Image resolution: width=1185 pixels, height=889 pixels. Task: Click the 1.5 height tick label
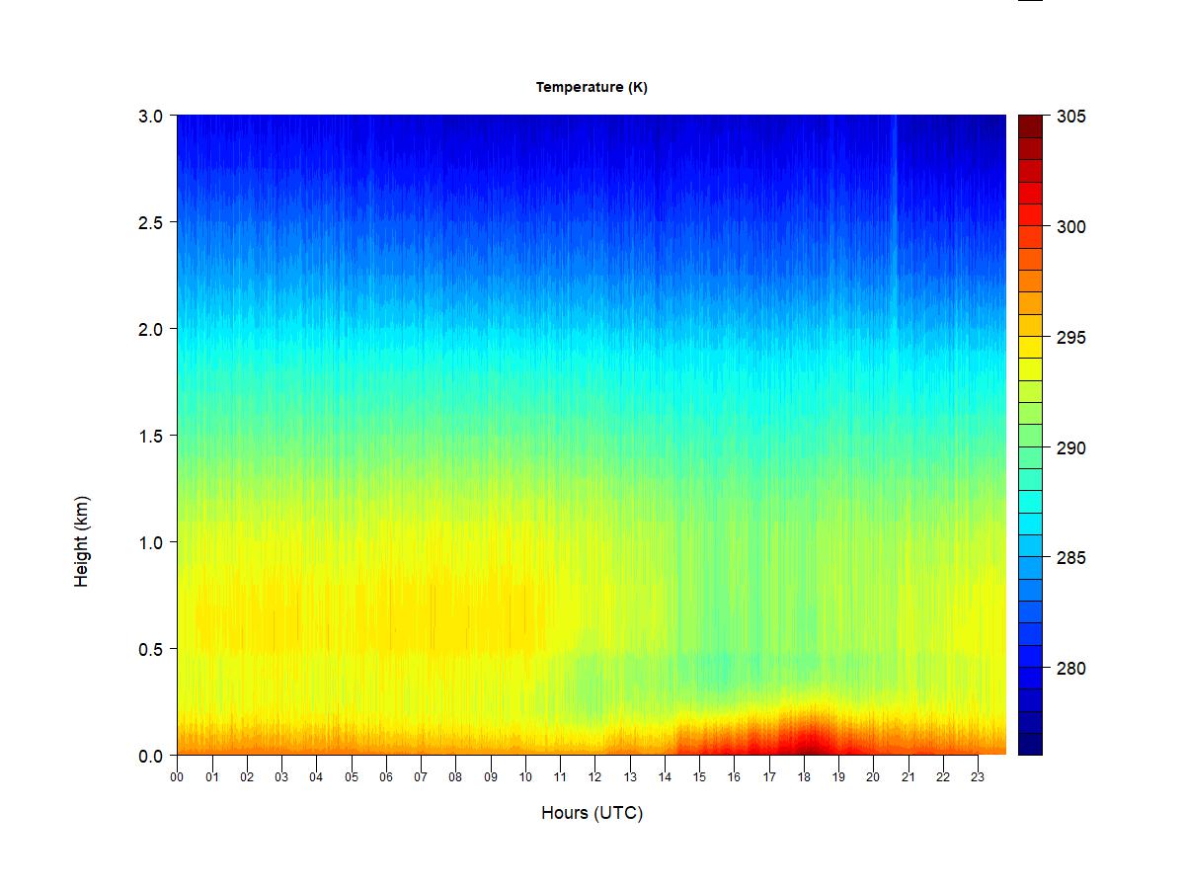[x=150, y=436]
